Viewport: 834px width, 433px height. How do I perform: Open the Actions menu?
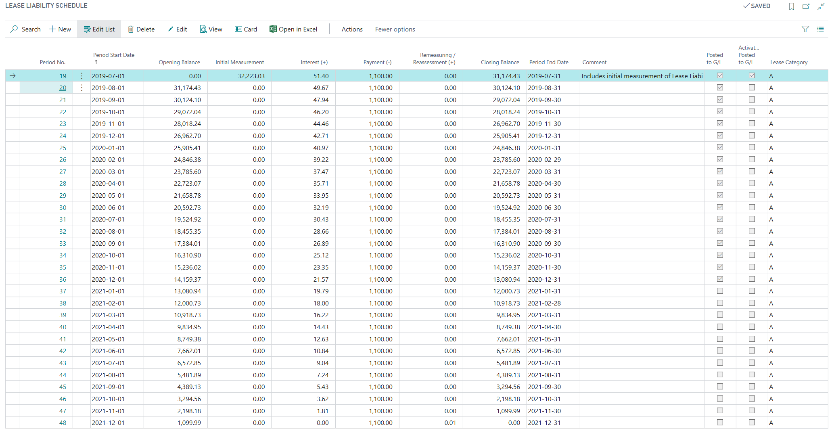(352, 29)
